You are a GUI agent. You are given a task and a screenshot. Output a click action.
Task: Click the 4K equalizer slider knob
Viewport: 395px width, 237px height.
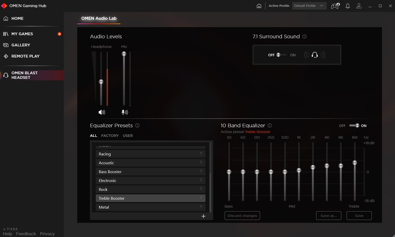(x=327, y=166)
